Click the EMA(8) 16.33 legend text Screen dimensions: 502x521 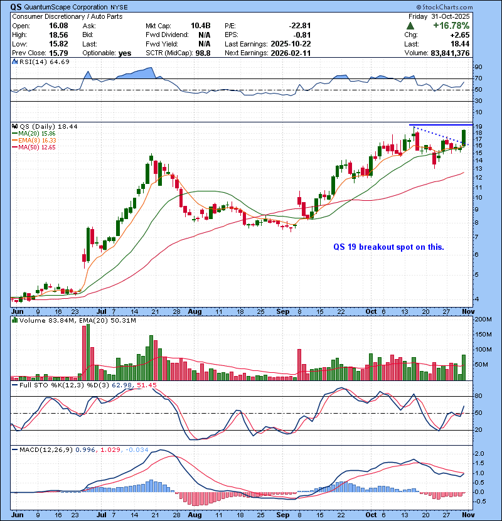37,141
